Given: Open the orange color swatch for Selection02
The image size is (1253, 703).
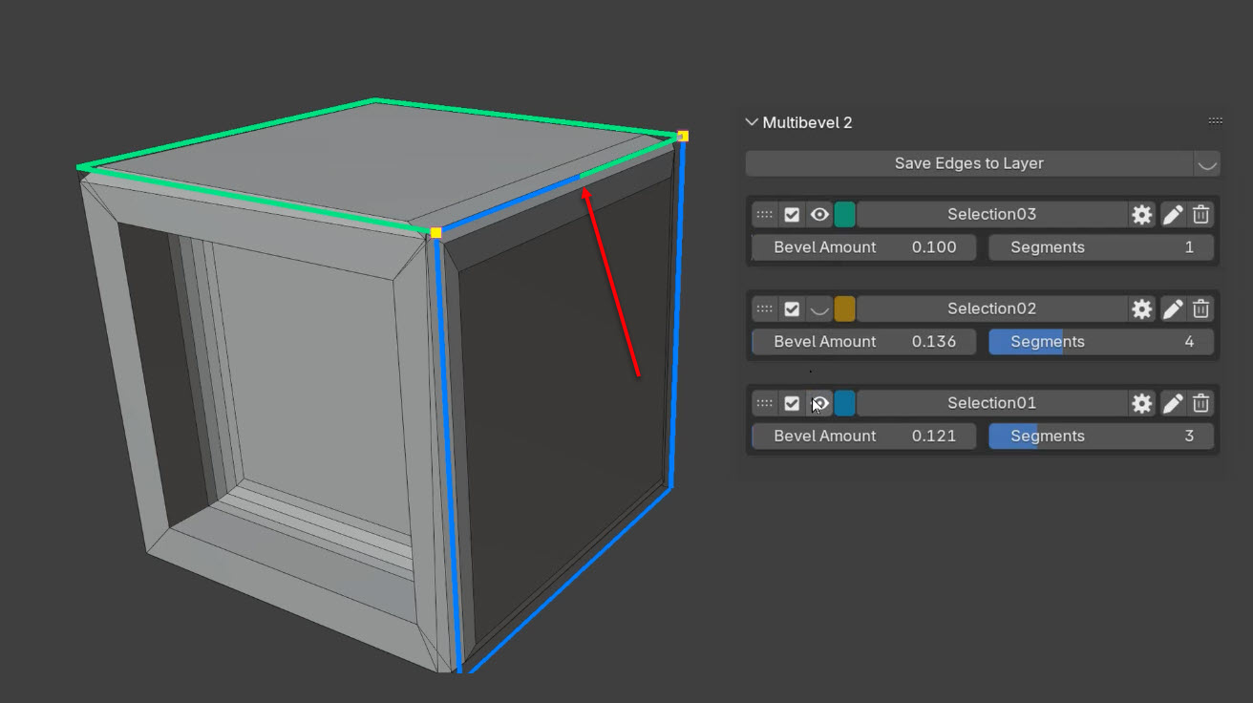Looking at the screenshot, I should [844, 309].
